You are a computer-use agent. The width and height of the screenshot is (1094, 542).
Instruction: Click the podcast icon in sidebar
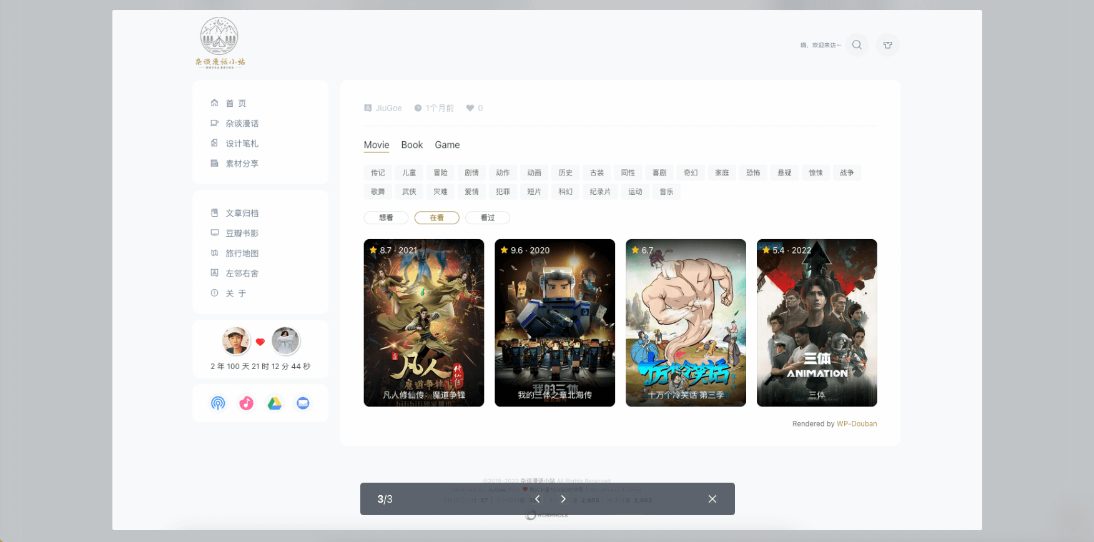click(218, 403)
